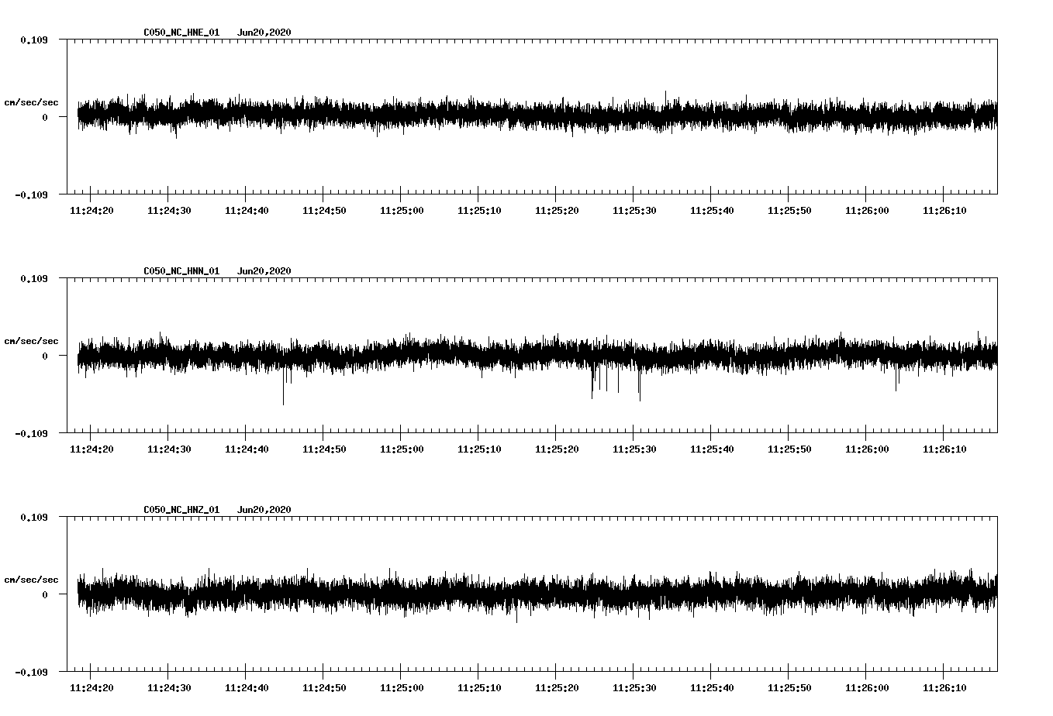Click 11:24:30 time label under HNE plot
The image size is (1053, 716).
click(x=169, y=211)
